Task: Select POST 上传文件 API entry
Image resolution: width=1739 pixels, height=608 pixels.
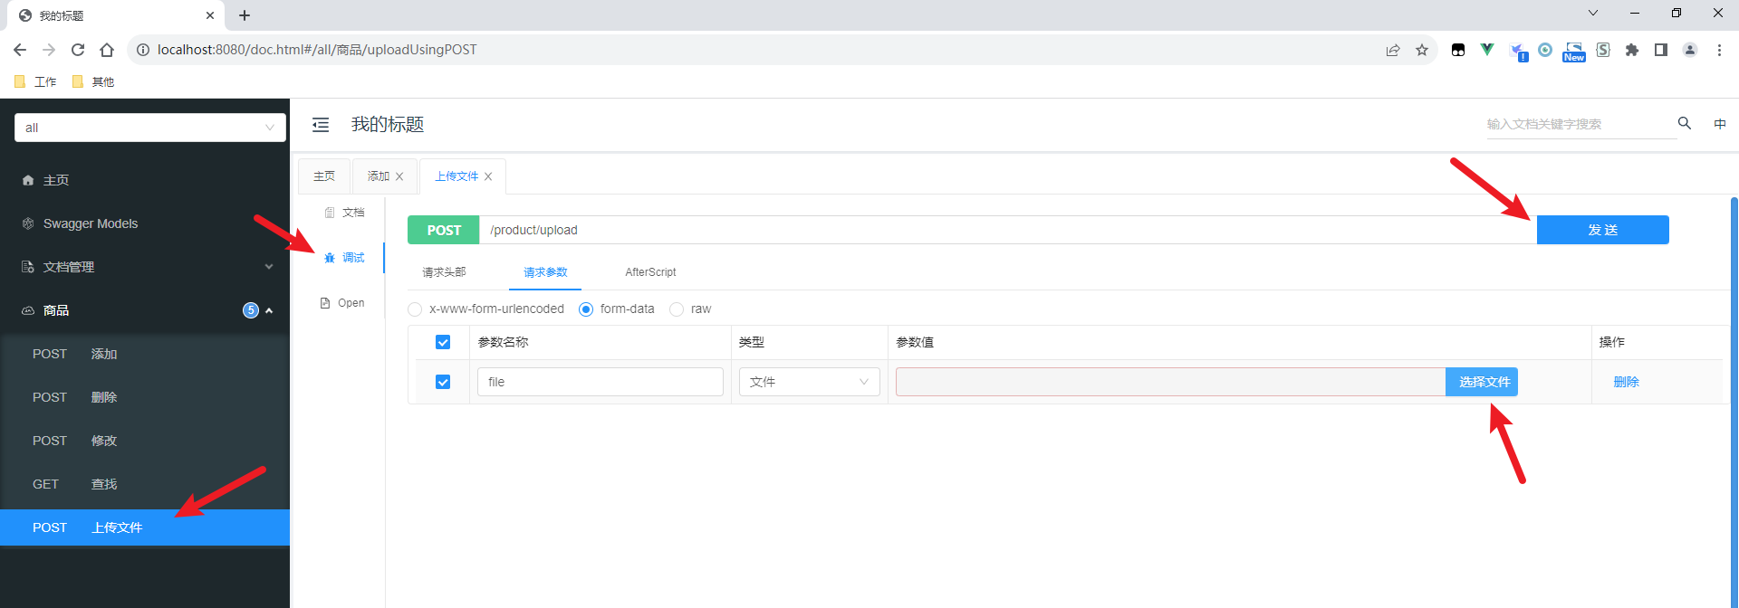Action: (x=145, y=527)
